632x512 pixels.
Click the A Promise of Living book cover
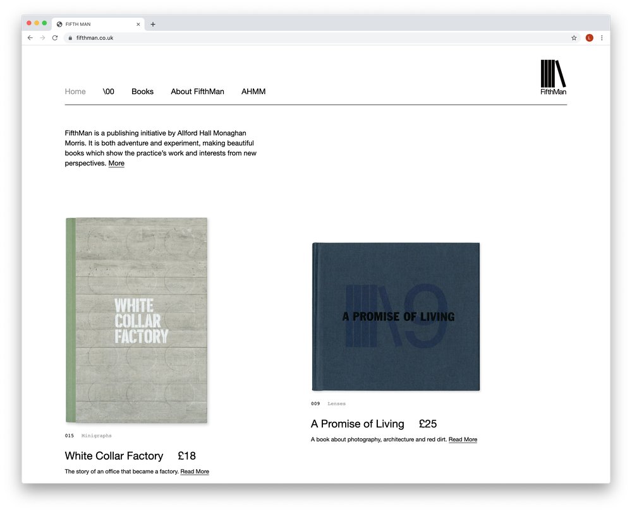pos(396,317)
